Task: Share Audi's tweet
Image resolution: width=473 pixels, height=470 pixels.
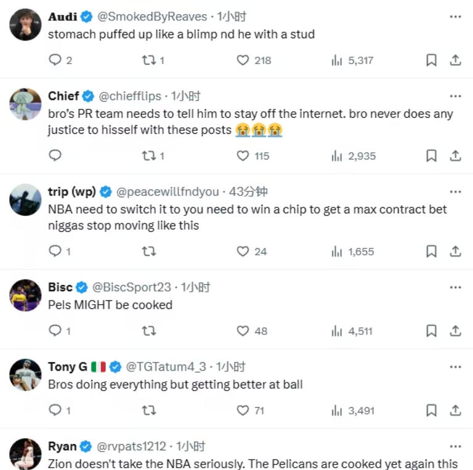Action: pyautogui.click(x=455, y=60)
